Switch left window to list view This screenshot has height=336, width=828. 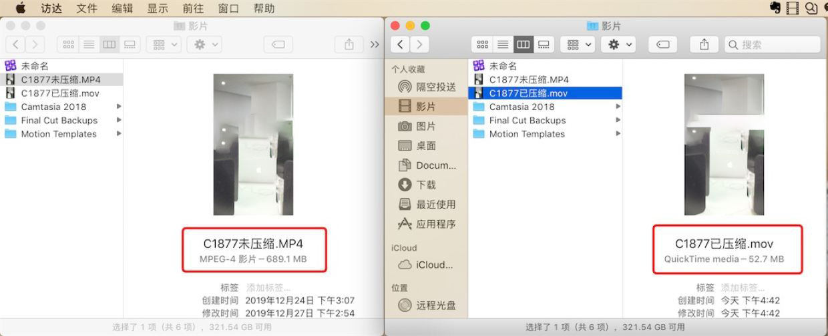point(88,45)
